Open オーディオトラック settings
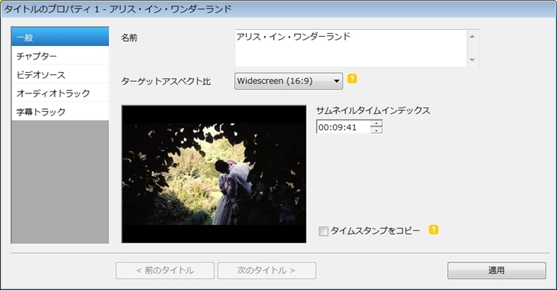This screenshot has width=557, height=290. [60, 93]
